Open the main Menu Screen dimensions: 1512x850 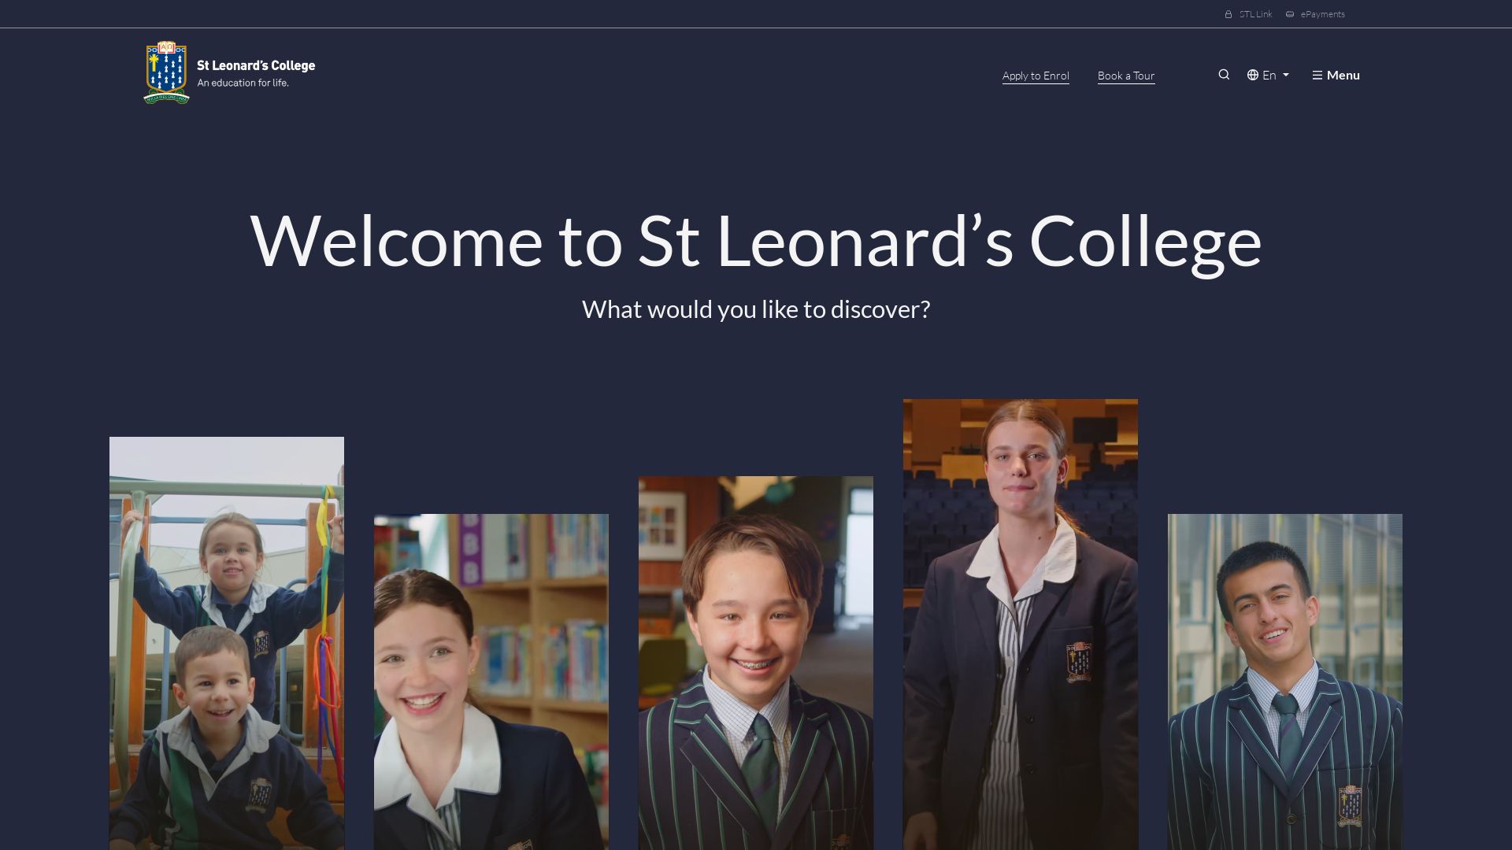click(1336, 75)
